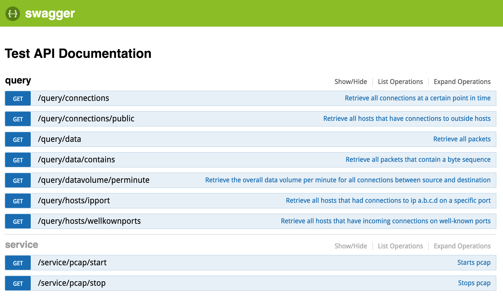Click the GET badge for /query/data/contains

[18, 160]
